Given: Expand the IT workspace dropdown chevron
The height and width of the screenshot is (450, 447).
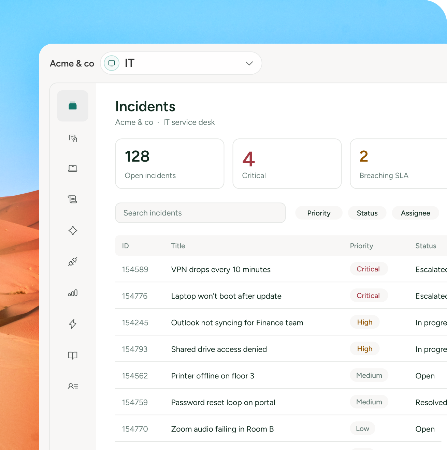Looking at the screenshot, I should click(249, 63).
